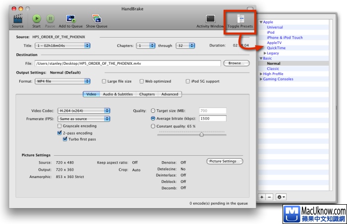347x224 pixels.
Task: Collapse the Basic preset group triangle
Action: coord(261,58)
